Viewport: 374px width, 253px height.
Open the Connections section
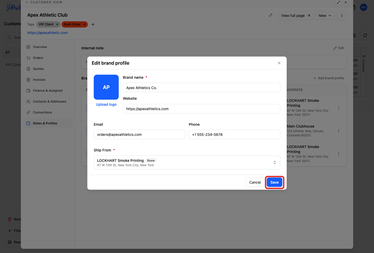pyautogui.click(x=48, y=112)
